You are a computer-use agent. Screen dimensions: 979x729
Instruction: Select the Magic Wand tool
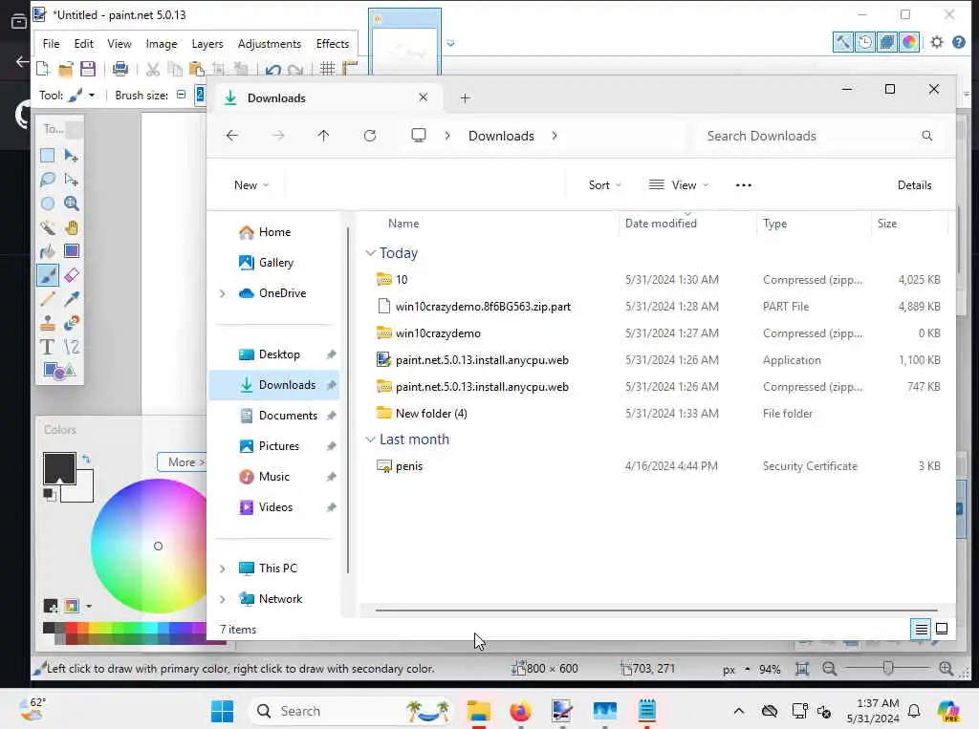coord(48,227)
